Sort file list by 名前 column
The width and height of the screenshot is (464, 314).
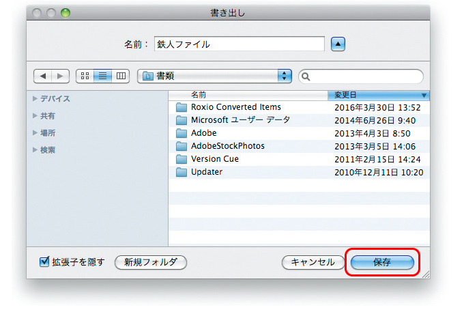[x=247, y=95]
